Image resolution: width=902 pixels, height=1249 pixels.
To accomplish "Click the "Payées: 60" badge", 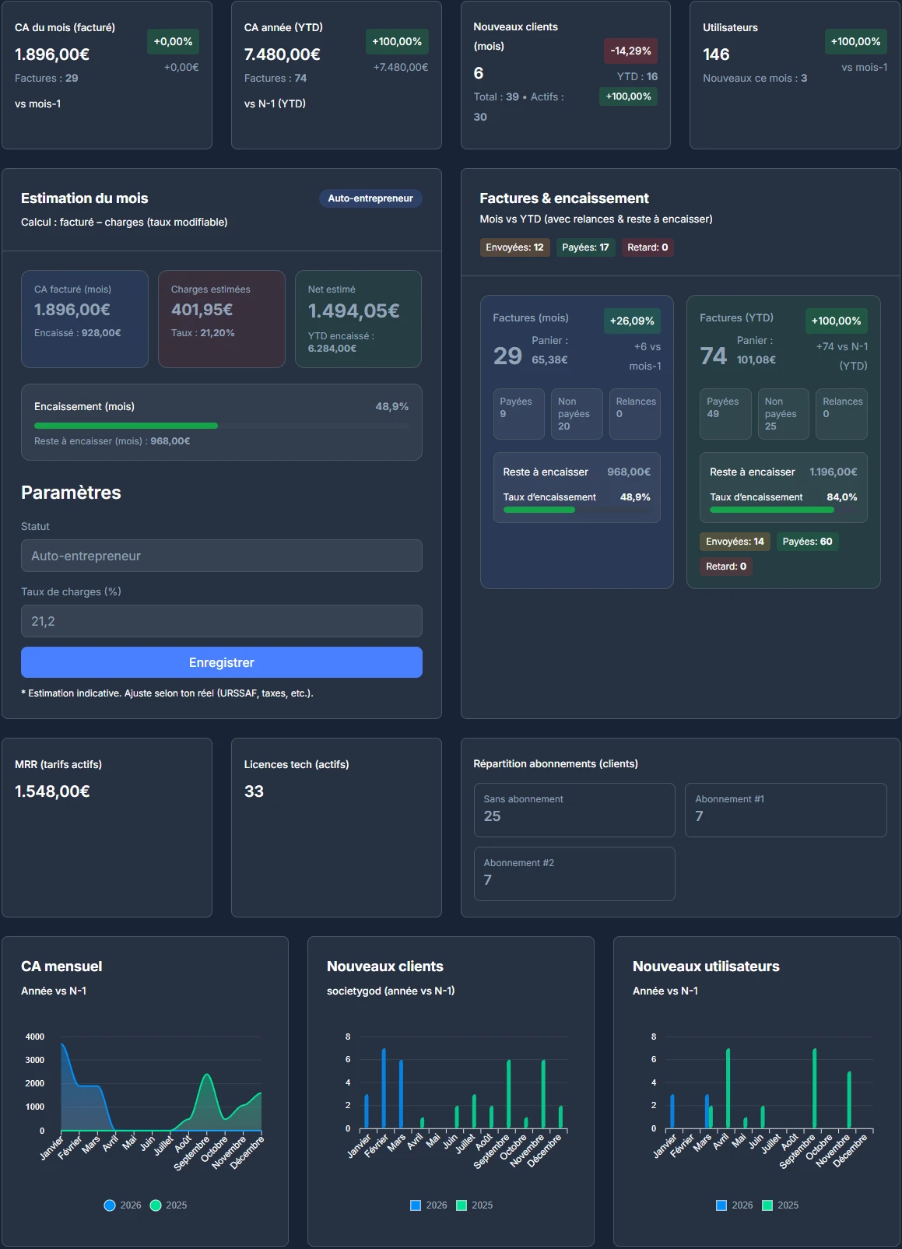I will tap(807, 542).
